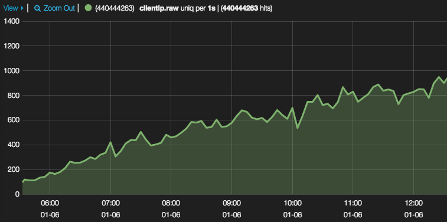Click the peak on the line at 07:00
The width and height of the screenshot is (447, 222).
click(110, 142)
